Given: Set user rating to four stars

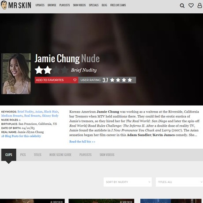Looking at the screenshot, I should [130, 80].
